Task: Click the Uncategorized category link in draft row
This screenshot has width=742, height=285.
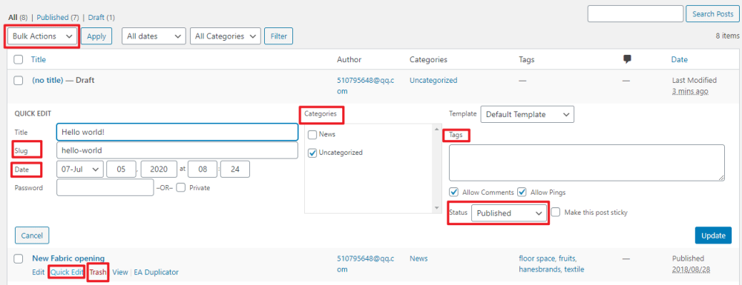Action: pos(433,80)
